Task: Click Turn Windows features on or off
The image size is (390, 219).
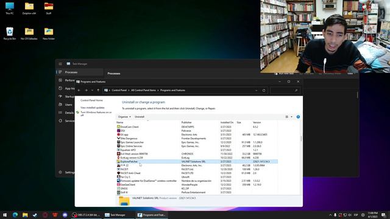Action: (x=96, y=114)
